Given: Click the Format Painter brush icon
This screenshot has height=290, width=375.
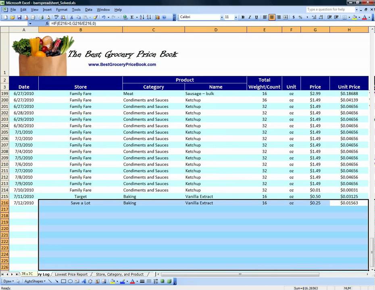Looking at the screenshot, I should click(95, 17).
